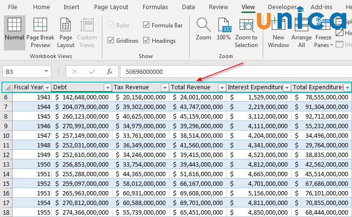Screen dimensions: 352x217
Task: Open the Data tab
Action: tap(188, 7)
